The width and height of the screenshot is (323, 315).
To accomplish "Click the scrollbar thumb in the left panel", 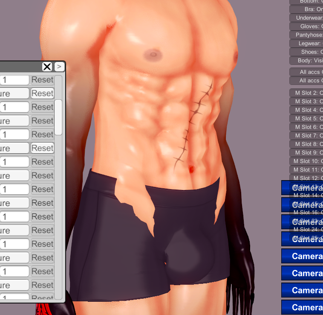I will [59, 117].
